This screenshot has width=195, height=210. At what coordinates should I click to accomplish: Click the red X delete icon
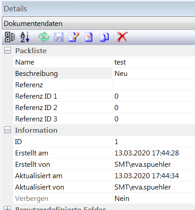click(x=123, y=37)
